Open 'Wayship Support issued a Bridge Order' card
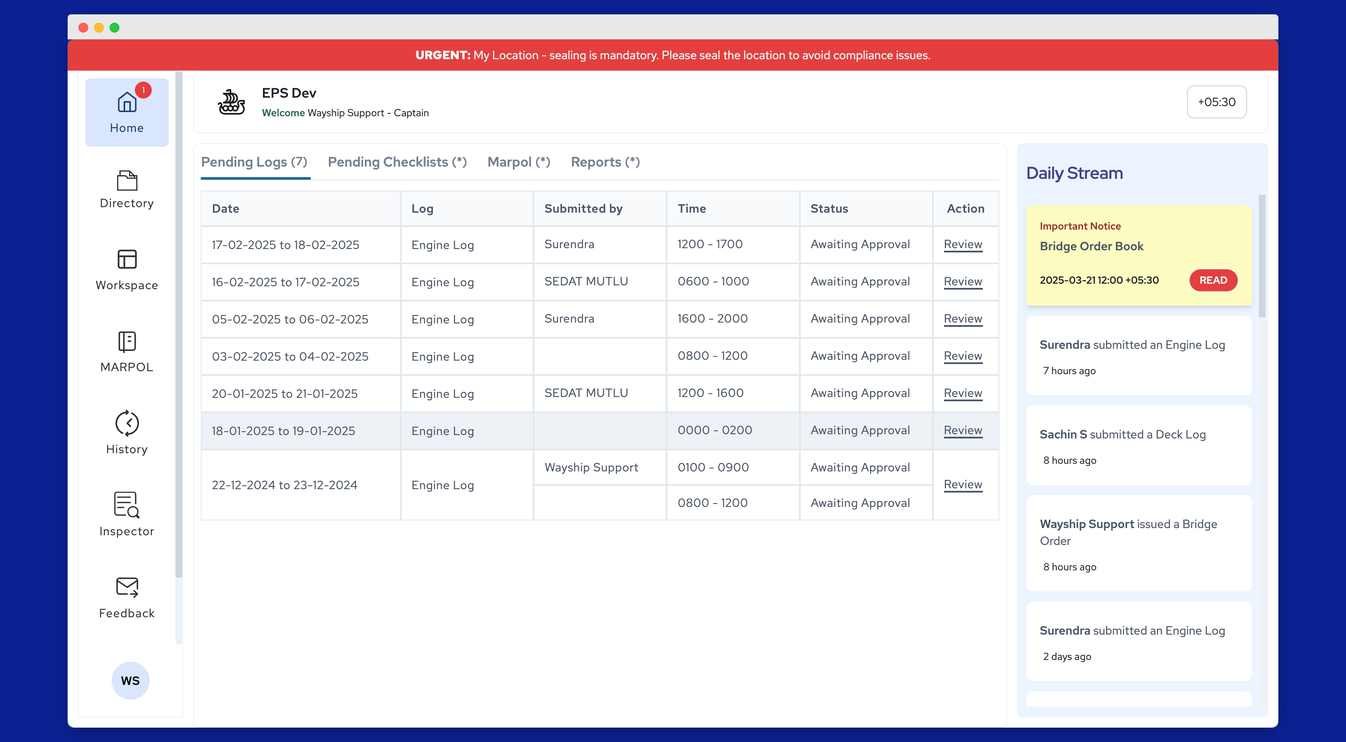Viewport: 1346px width, 742px height. tap(1138, 543)
